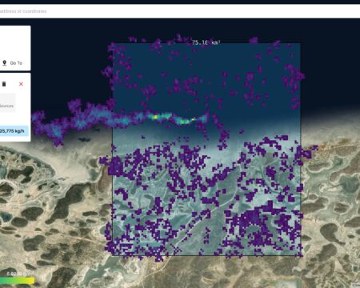Click the Go To button
This screenshot has width=360, height=288.
point(12,63)
